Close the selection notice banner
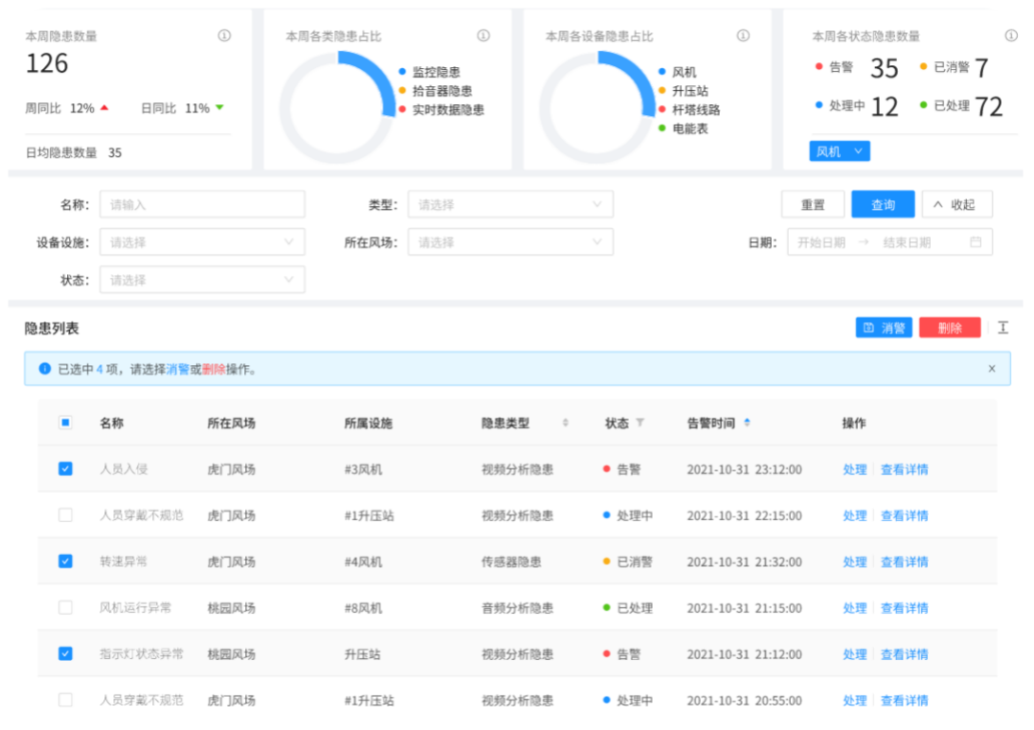This screenshot has width=1034, height=730. (x=991, y=369)
